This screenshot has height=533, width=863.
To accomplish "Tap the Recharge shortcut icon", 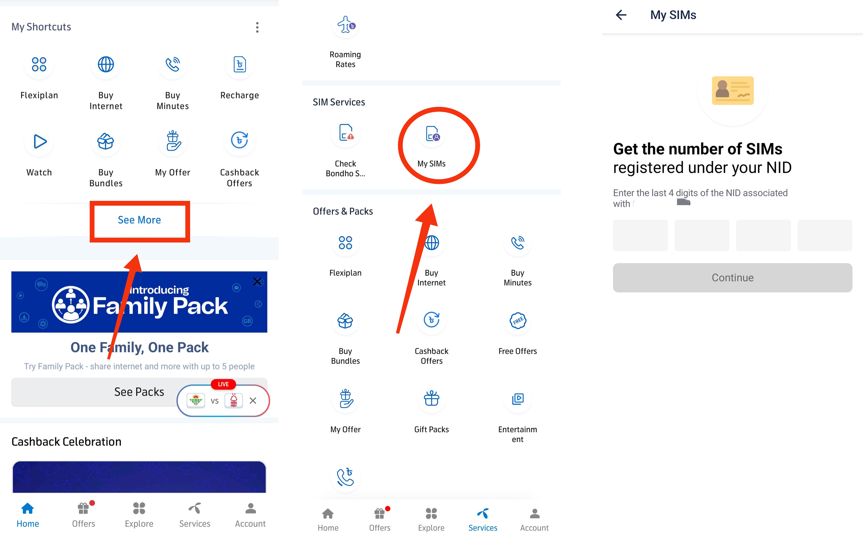I will pos(239,64).
